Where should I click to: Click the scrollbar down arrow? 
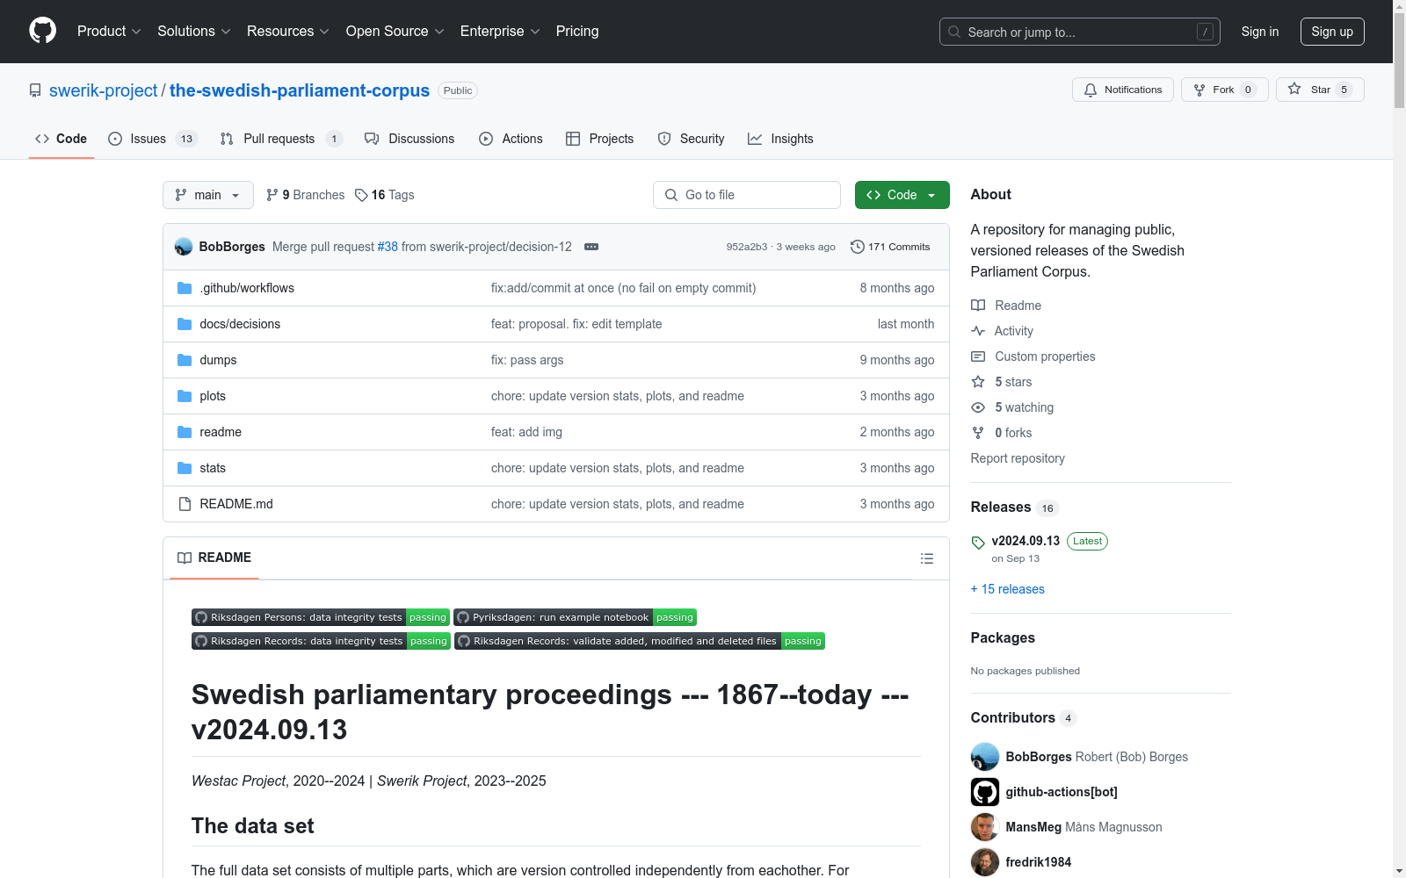1399,871
